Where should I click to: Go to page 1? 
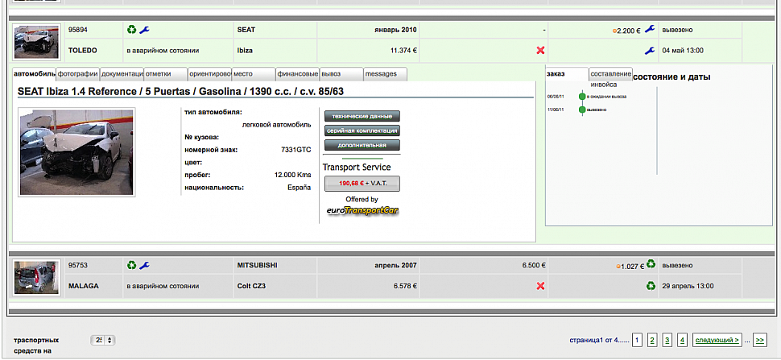637,340
